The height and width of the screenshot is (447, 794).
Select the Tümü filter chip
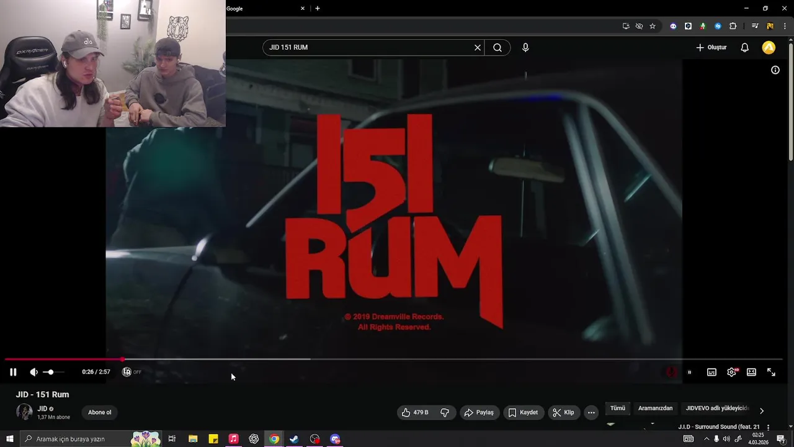618,409
